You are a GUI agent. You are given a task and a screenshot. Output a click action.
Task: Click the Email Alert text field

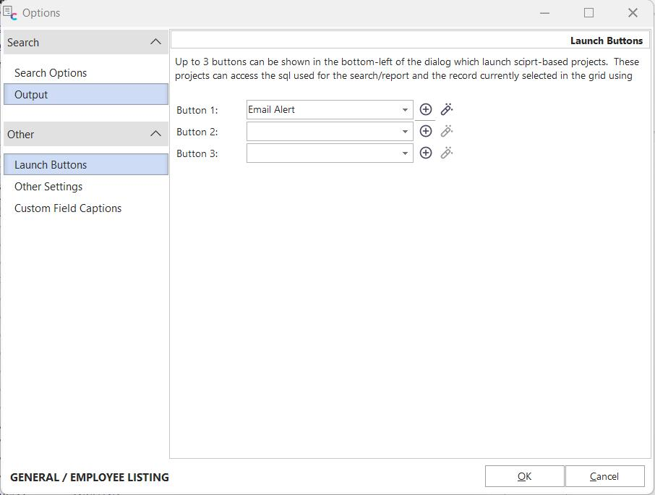[x=322, y=110]
